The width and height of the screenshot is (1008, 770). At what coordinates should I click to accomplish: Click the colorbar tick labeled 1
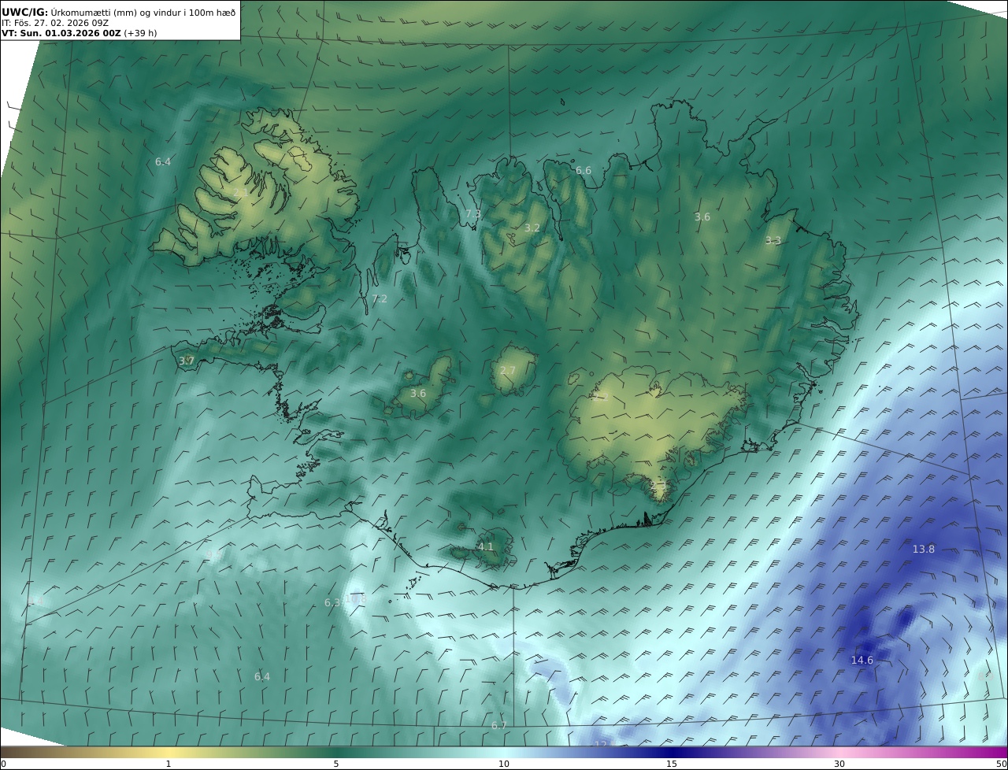(169, 764)
